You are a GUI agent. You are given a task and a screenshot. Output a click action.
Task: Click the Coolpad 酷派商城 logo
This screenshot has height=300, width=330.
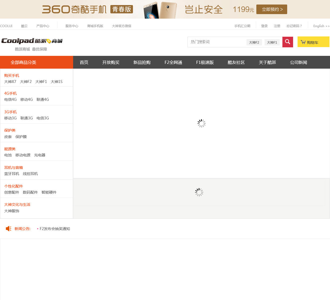tap(32, 41)
